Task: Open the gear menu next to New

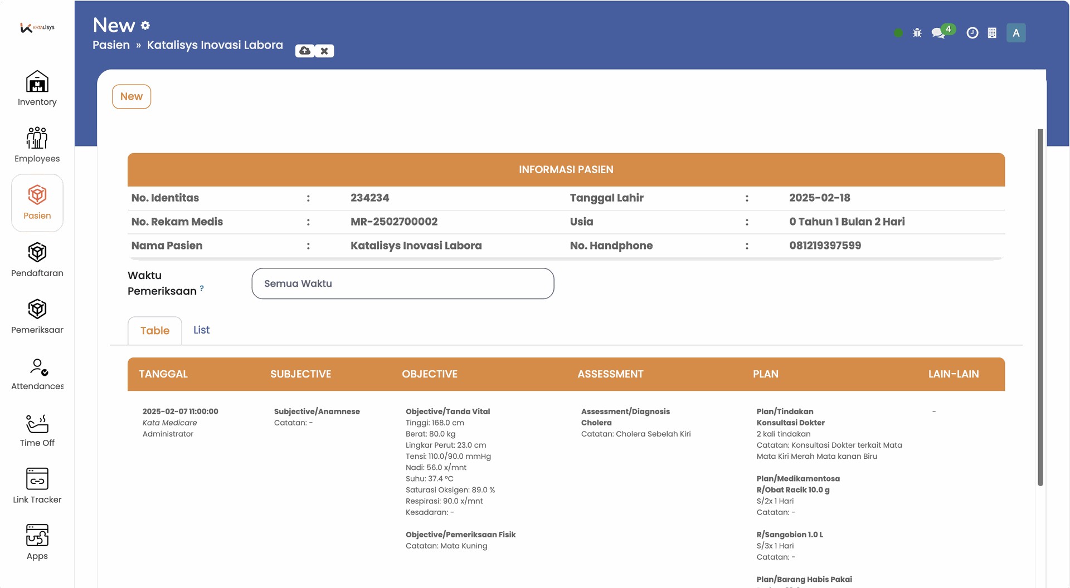Action: click(145, 26)
